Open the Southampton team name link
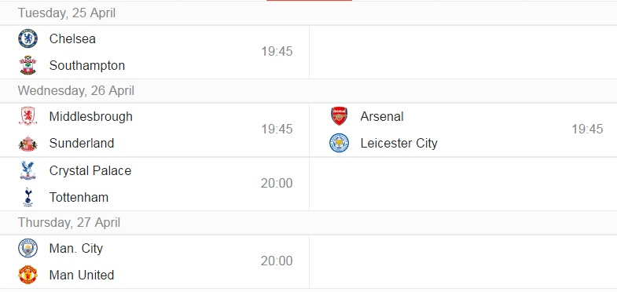 [x=87, y=65]
